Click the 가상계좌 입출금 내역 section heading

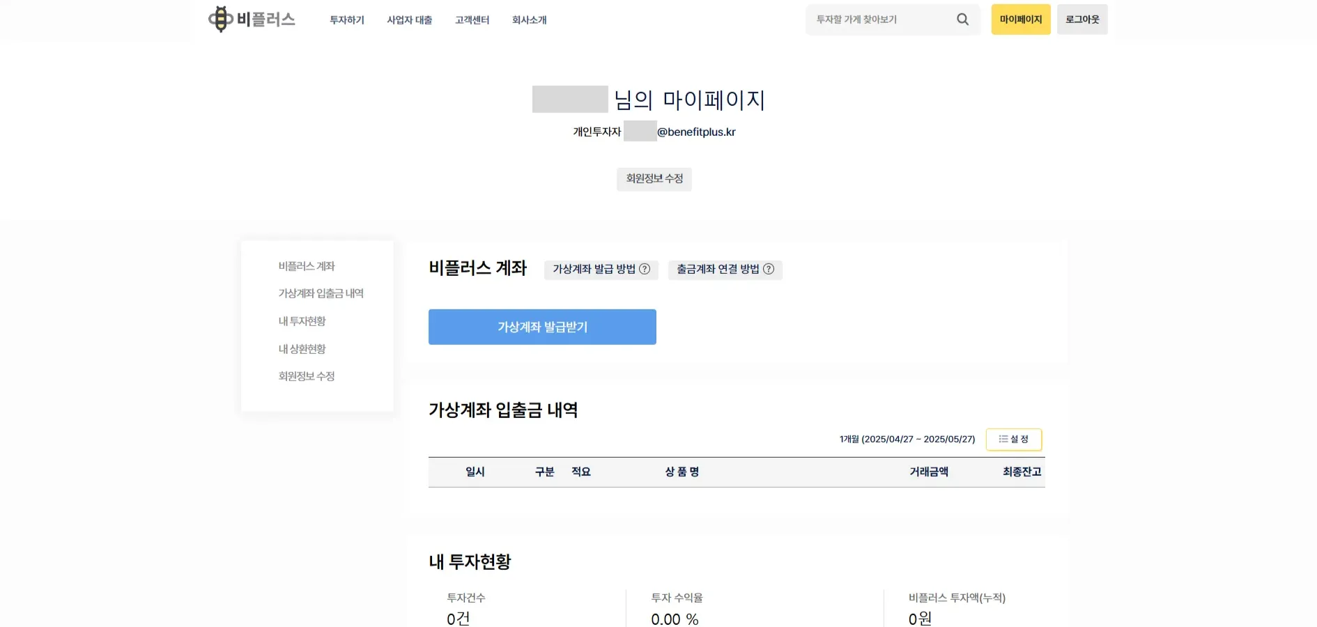coord(503,410)
